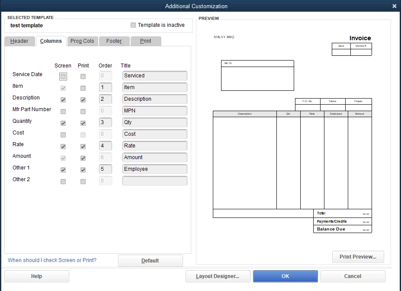Edit the Qty title field
This screenshot has width=401, height=291.
coord(155,122)
